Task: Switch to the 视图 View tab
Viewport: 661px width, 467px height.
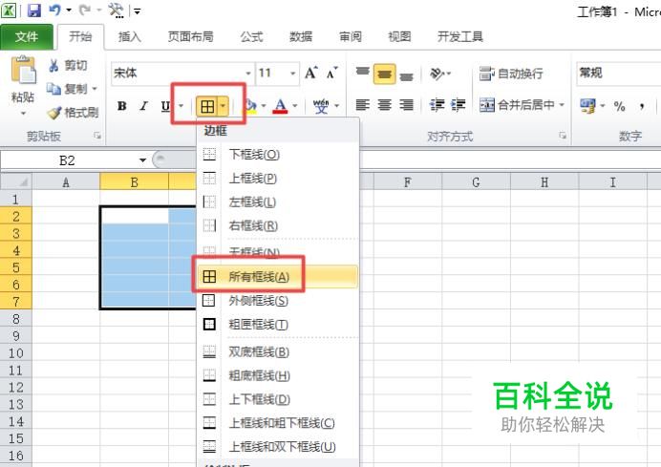Action: (399, 37)
